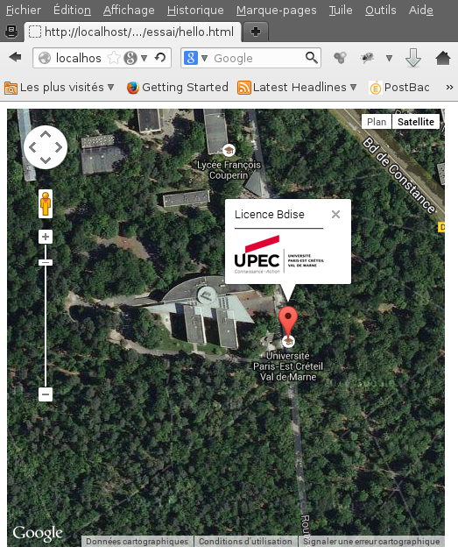The image size is (458, 554).
Task: Click the search magnifier icon
Action: (311, 57)
